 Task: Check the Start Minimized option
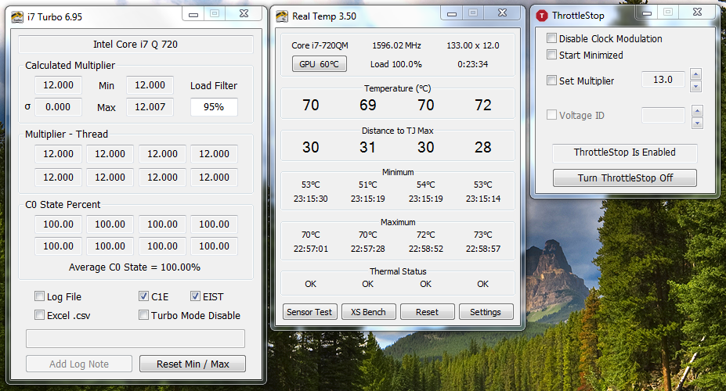click(x=551, y=55)
